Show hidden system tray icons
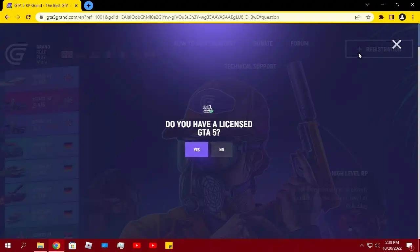Screen dimensions: 420x252 point(362,245)
